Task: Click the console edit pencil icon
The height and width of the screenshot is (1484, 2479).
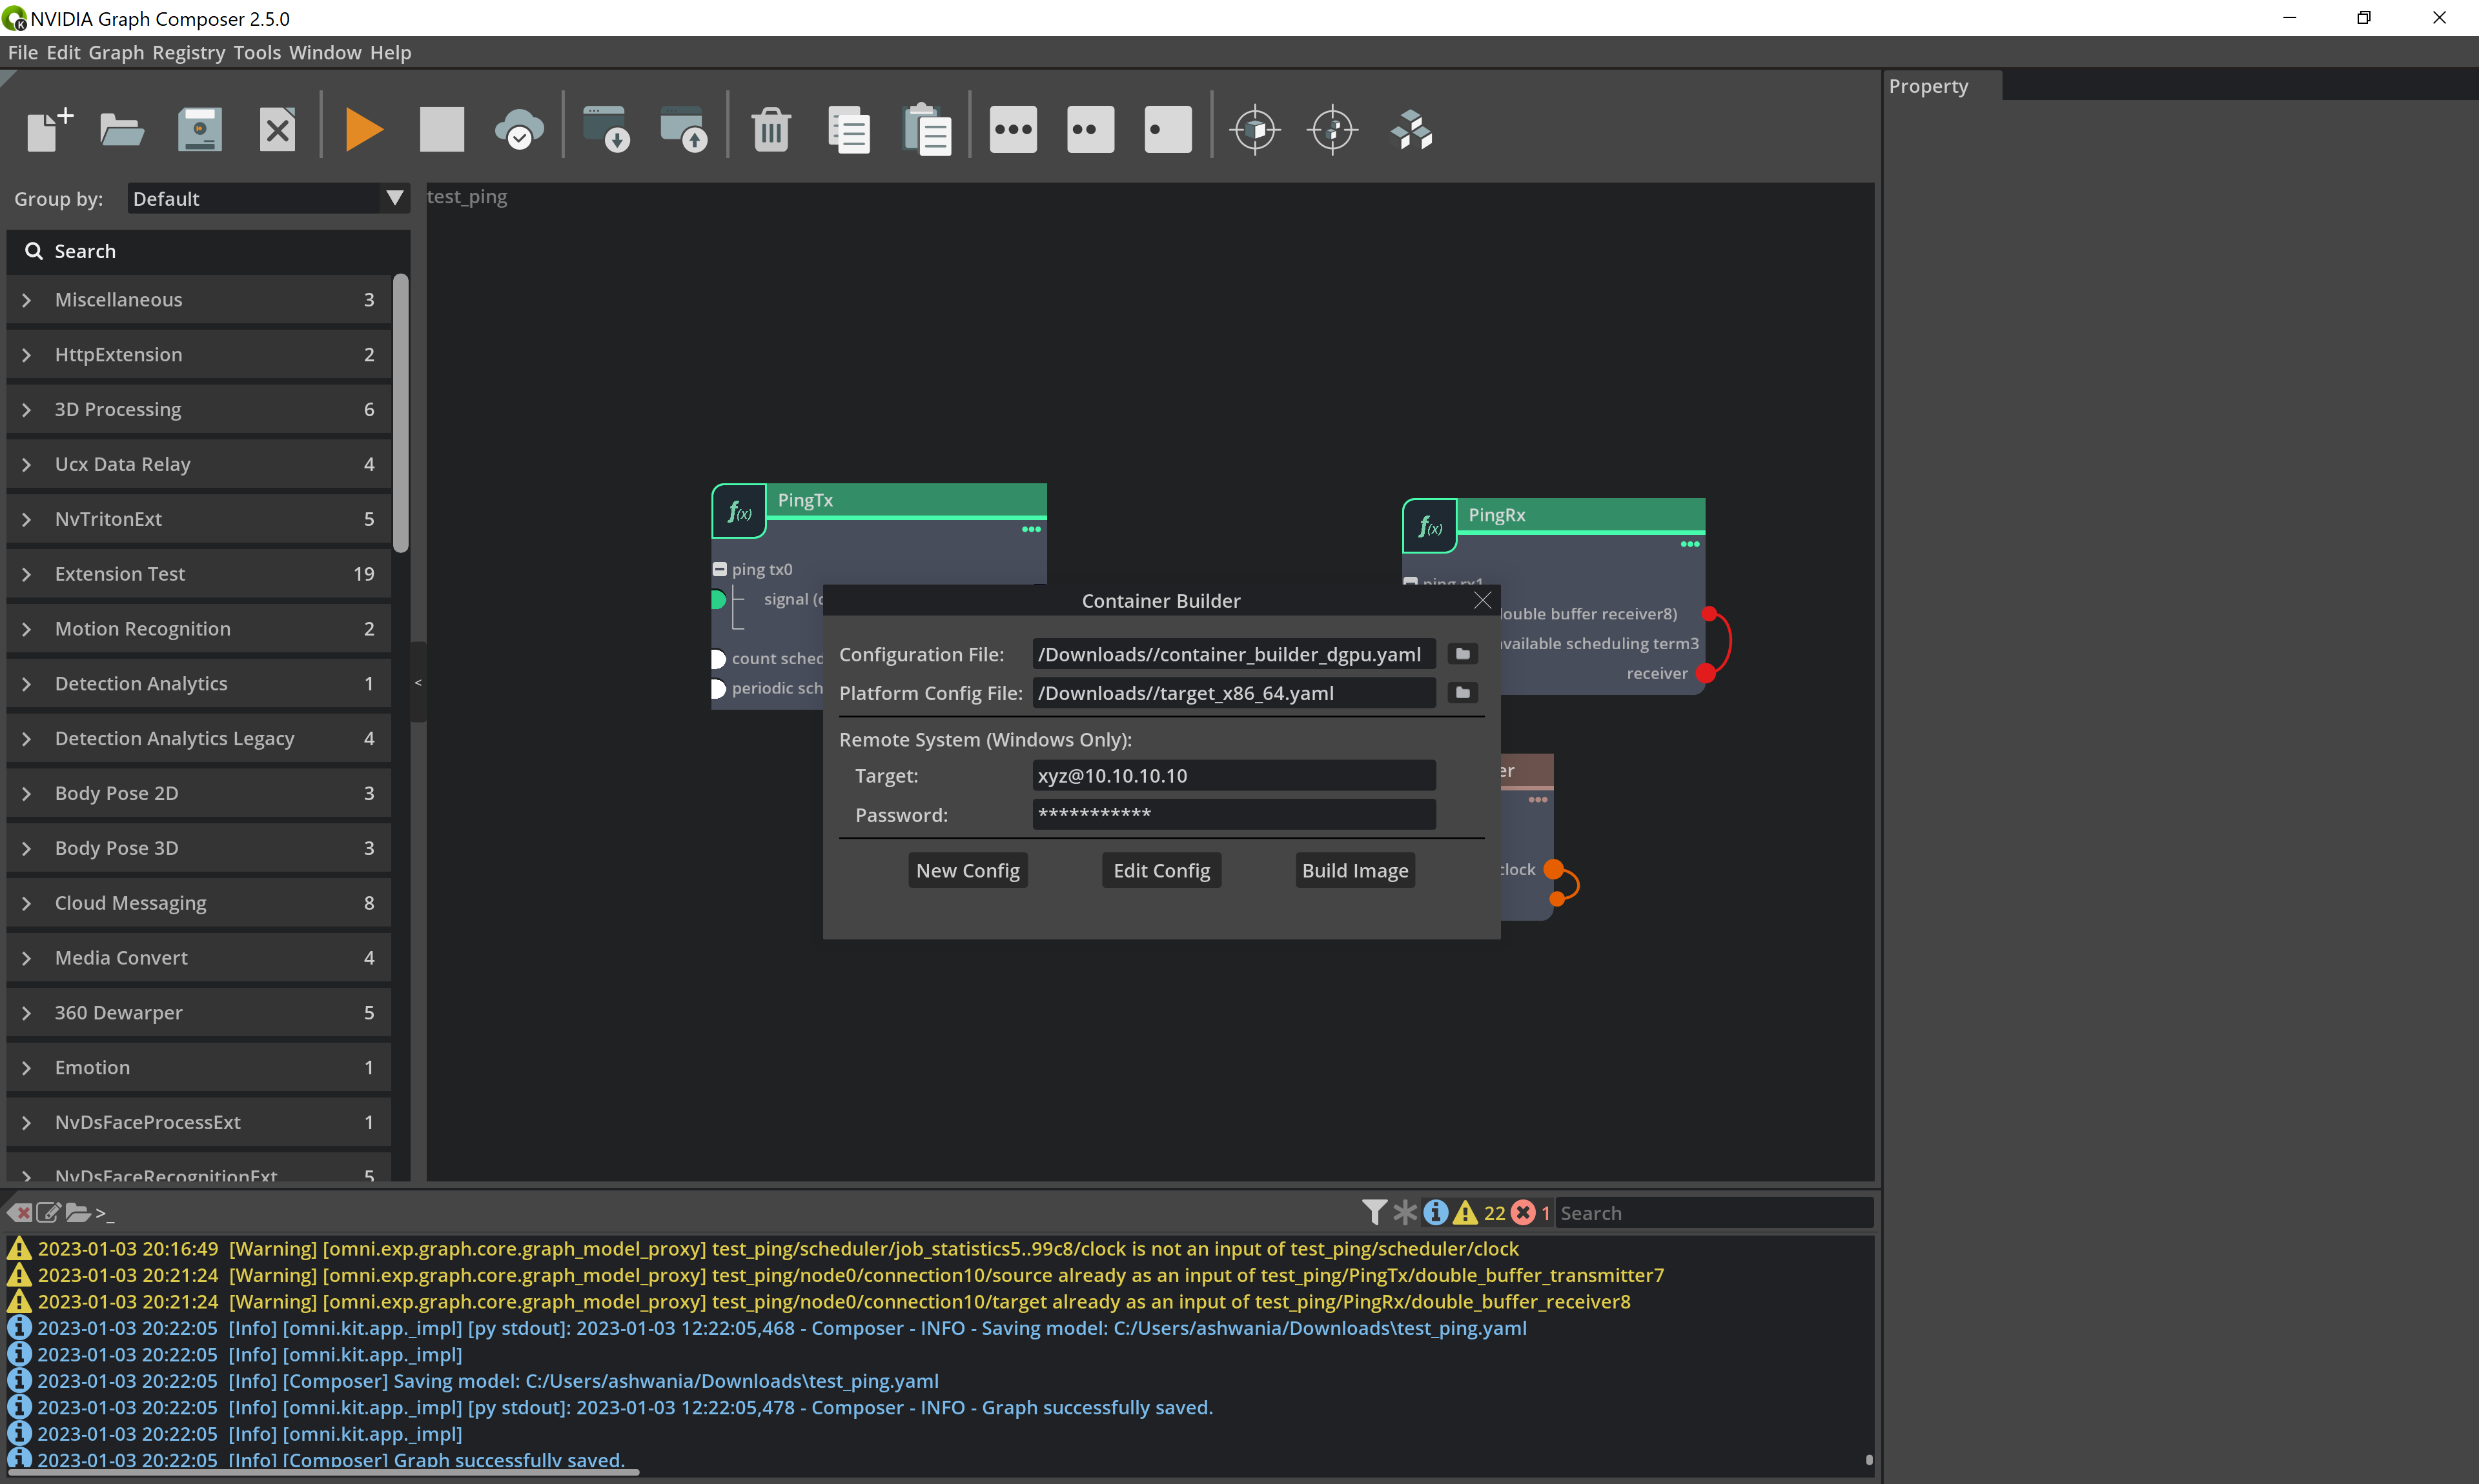Action: tap(48, 1212)
